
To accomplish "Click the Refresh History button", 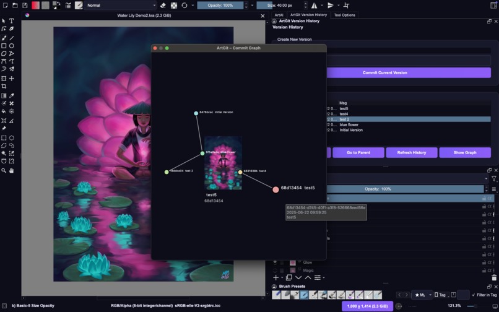I will [x=412, y=152].
